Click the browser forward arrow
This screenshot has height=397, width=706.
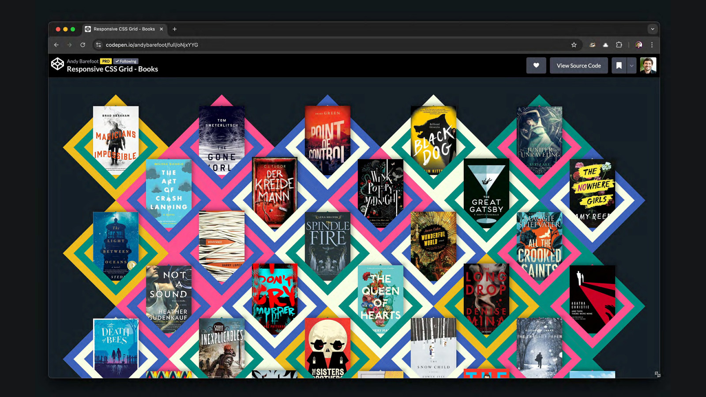click(69, 45)
